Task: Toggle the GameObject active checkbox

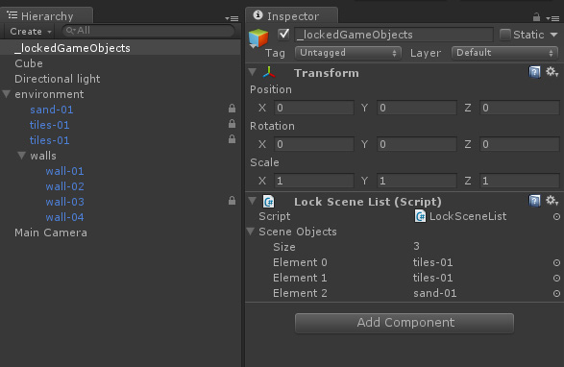Action: pyautogui.click(x=283, y=35)
